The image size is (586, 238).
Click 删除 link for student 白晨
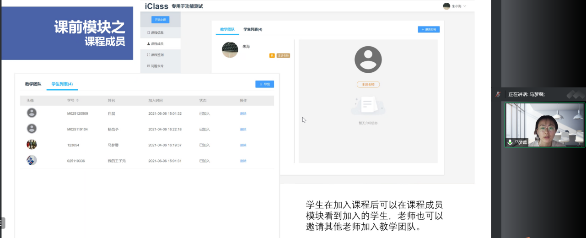coord(243,114)
